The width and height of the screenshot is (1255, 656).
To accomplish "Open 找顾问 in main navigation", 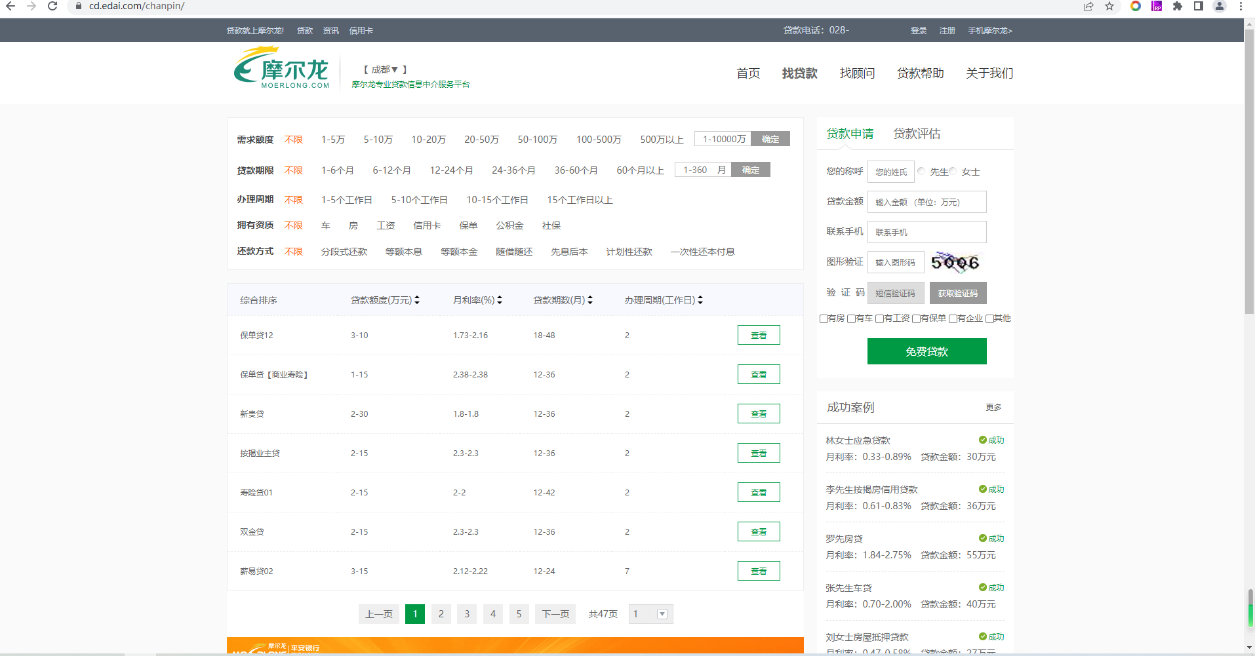I will [x=857, y=73].
